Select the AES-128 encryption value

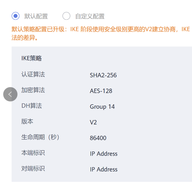click(x=101, y=91)
